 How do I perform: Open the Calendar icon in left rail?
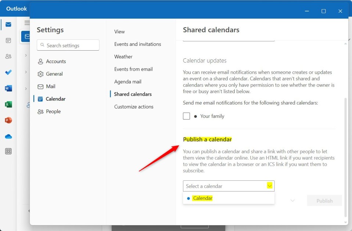click(x=8, y=41)
